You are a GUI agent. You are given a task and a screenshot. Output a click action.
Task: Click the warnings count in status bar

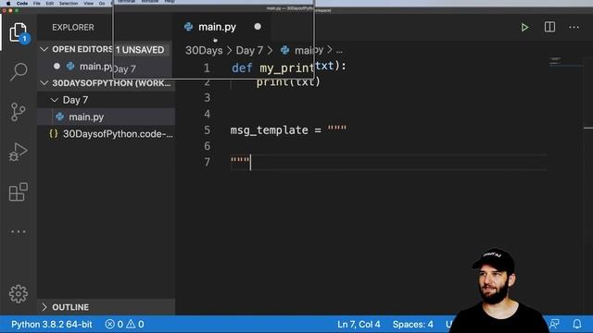pyautogui.click(x=135, y=324)
